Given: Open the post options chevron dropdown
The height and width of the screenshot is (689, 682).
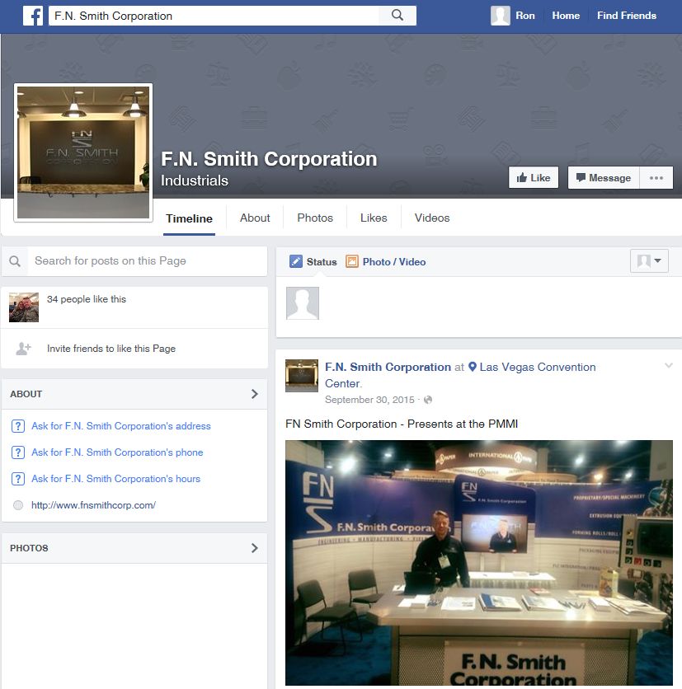Looking at the screenshot, I should (x=668, y=365).
